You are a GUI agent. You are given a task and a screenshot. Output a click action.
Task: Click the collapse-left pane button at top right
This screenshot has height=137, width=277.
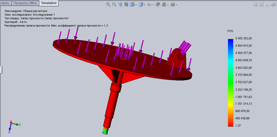tap(256, 5)
